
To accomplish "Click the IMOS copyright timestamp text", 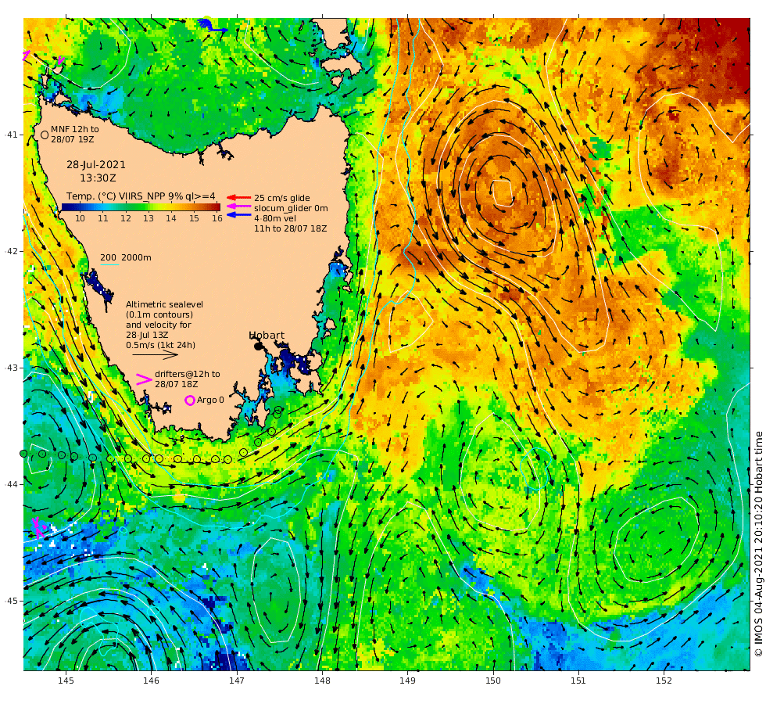I will [758, 544].
